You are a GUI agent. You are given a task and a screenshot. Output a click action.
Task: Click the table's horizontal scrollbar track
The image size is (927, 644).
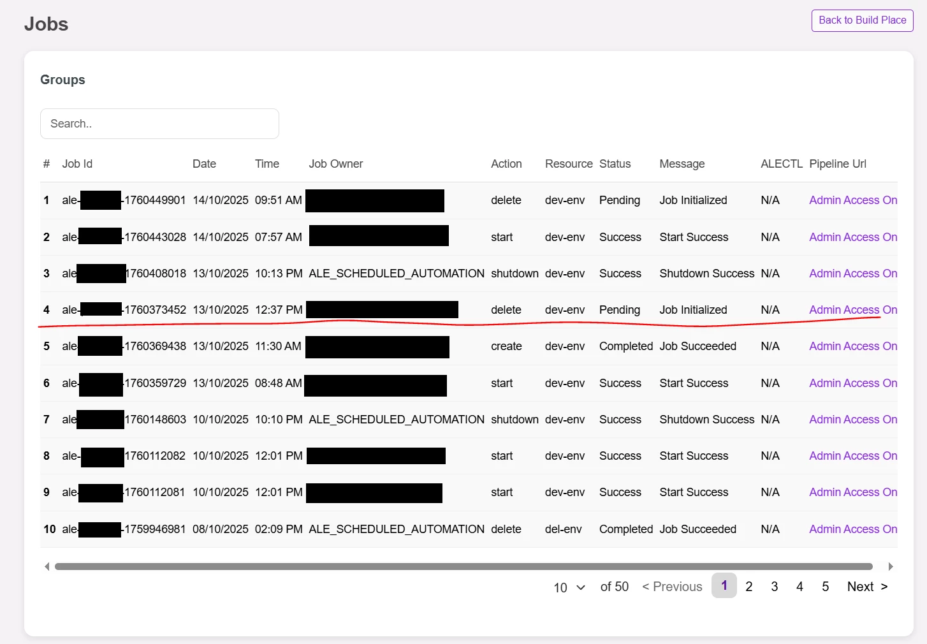click(463, 566)
